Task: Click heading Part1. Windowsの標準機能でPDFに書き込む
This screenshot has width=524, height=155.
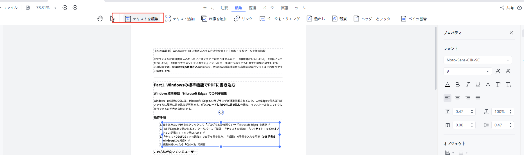Action: coord(195,85)
